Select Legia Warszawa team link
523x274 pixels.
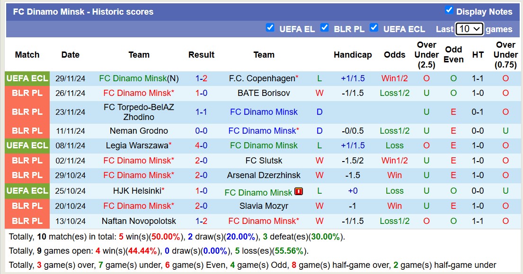137,146
